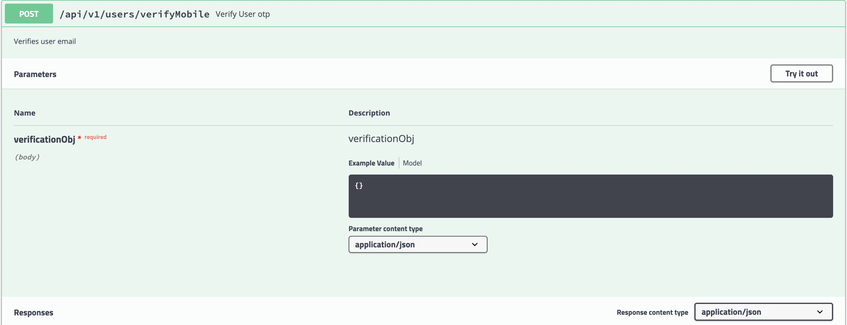Click the Try it out button
The image size is (847, 325).
coord(801,73)
